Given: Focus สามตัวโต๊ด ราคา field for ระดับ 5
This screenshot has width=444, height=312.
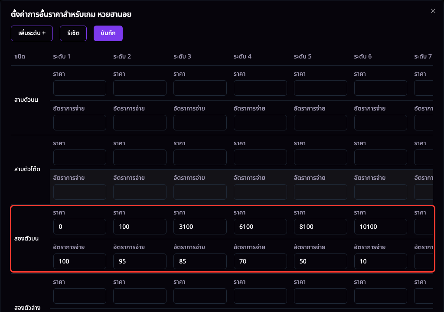Looking at the screenshot, I should click(320, 157).
